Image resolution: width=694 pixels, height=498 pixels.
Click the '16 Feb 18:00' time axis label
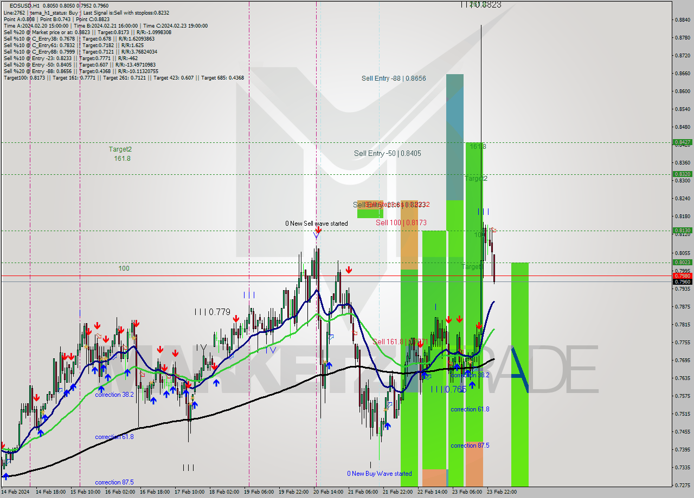(155, 492)
